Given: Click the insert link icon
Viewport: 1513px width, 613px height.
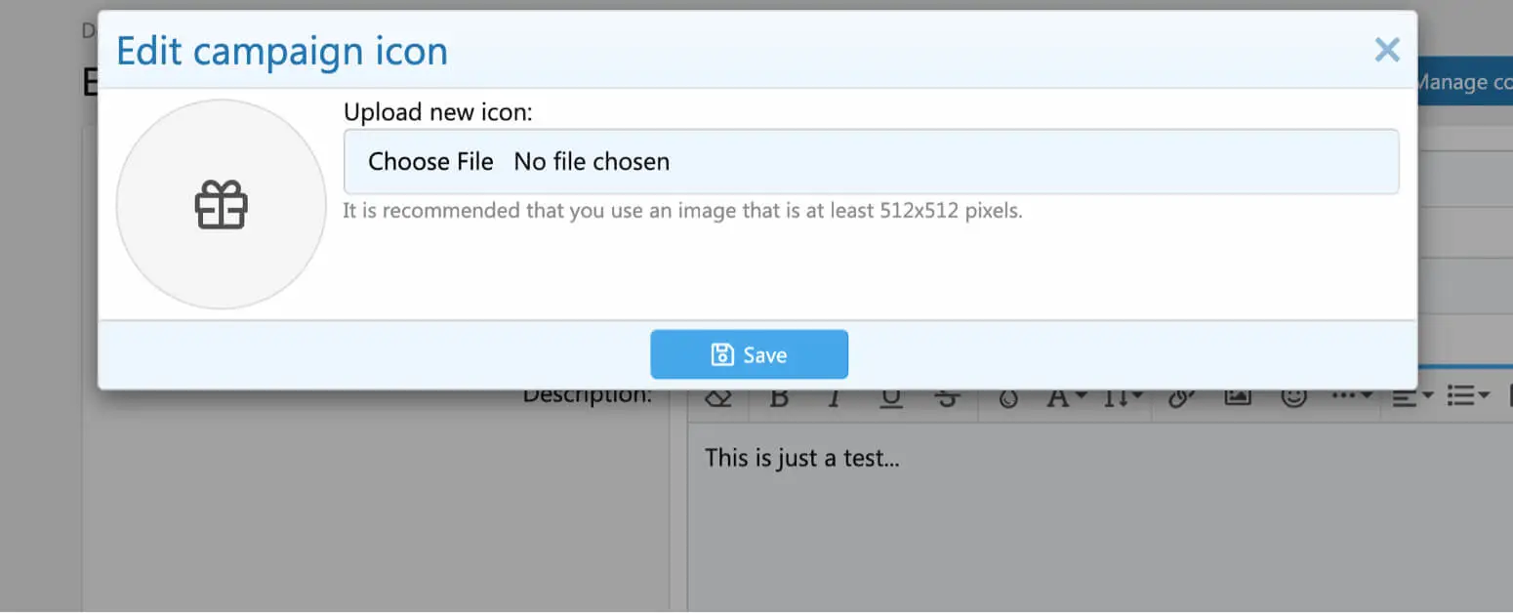Looking at the screenshot, I should (x=1181, y=397).
